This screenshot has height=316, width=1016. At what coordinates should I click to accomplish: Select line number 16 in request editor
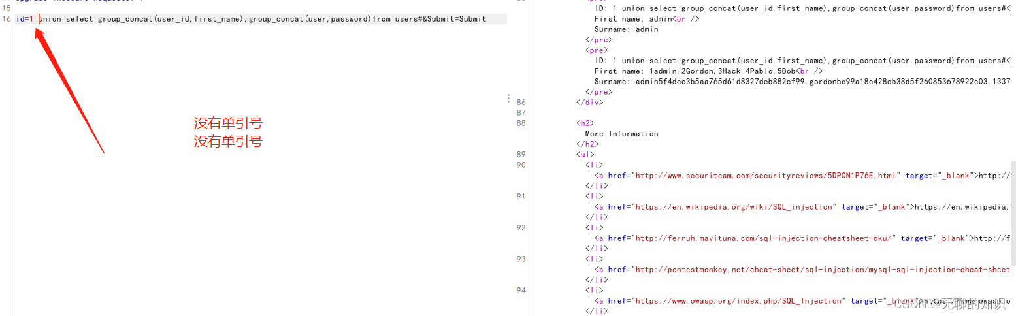click(6, 19)
